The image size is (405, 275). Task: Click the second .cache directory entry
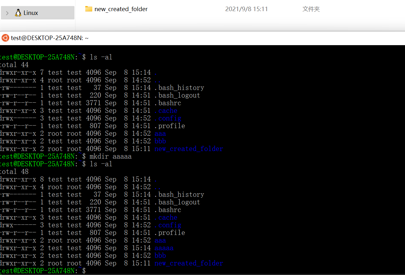[x=166, y=217]
